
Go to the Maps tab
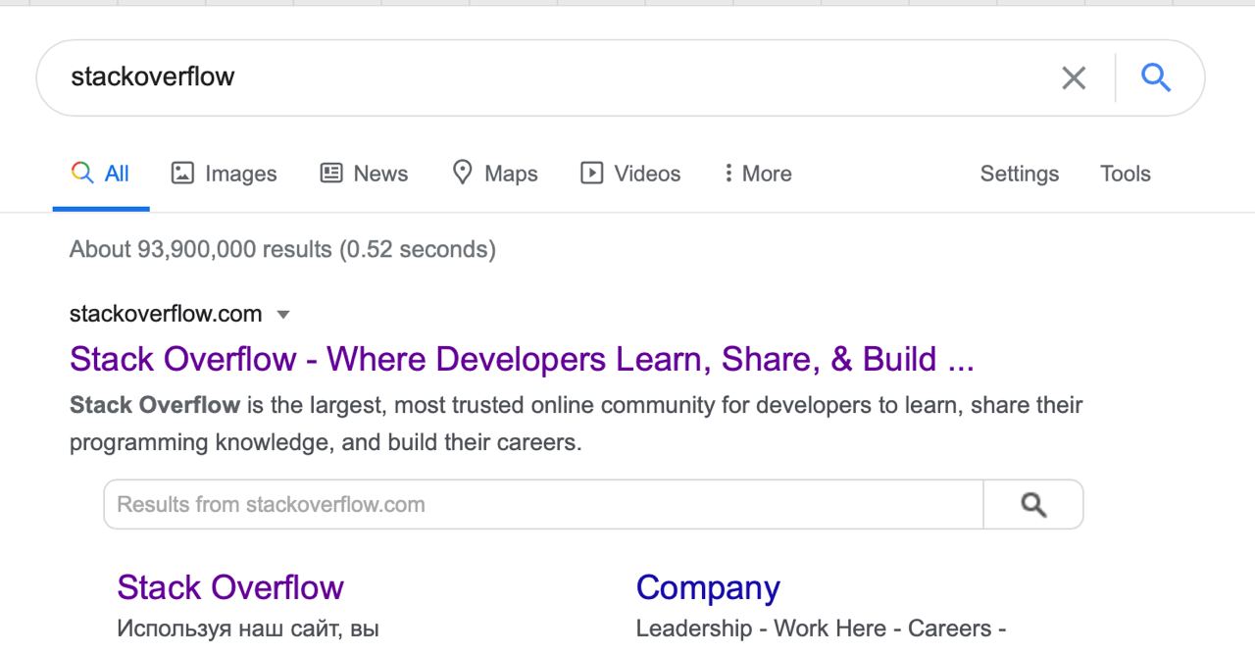coord(495,174)
